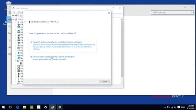Click the Device Manager vertical scrollbar thumb
This screenshot has height=110, width=196.
(x=122, y=49)
